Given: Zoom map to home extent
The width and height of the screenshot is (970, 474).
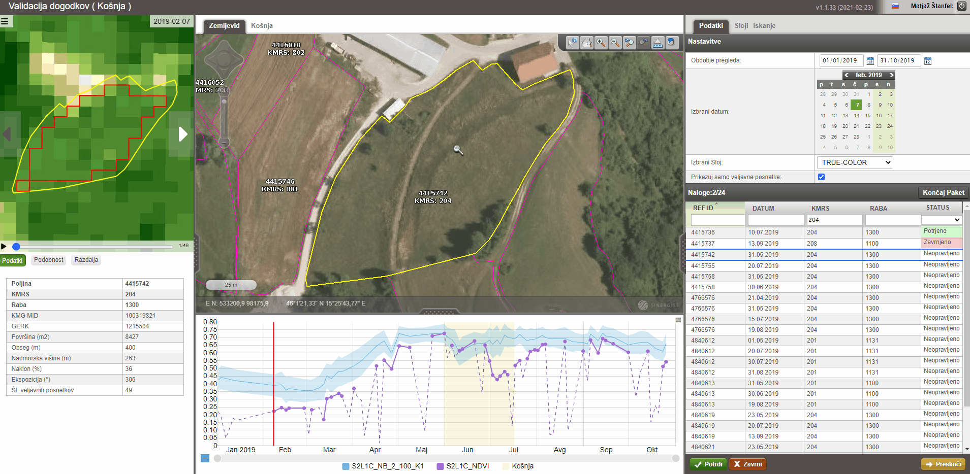Looking at the screenshot, I should pos(587,43).
